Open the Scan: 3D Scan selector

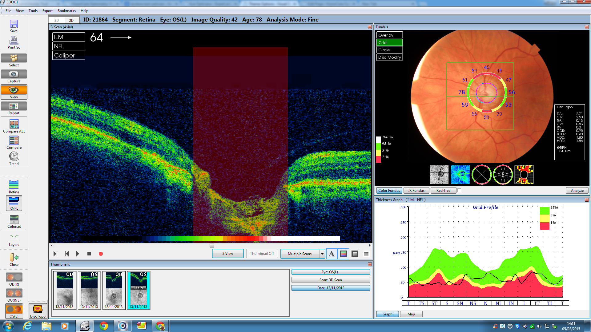331,280
